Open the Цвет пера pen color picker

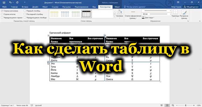(148, 18)
